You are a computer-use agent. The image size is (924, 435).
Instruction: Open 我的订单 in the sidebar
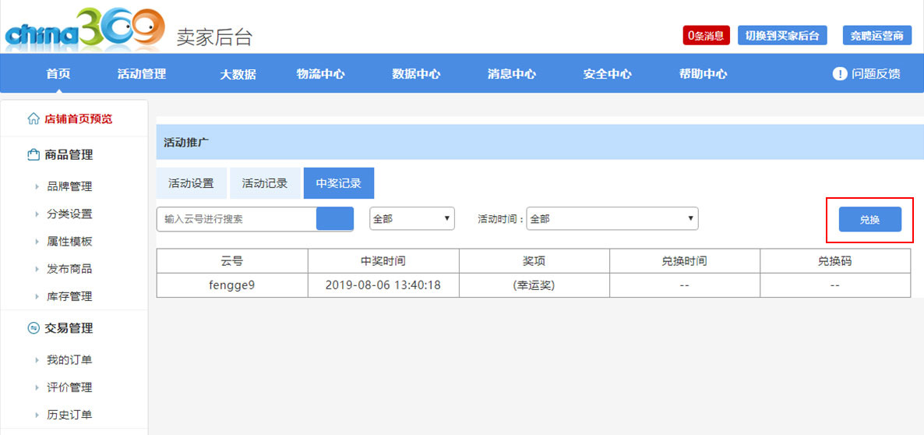[69, 360]
